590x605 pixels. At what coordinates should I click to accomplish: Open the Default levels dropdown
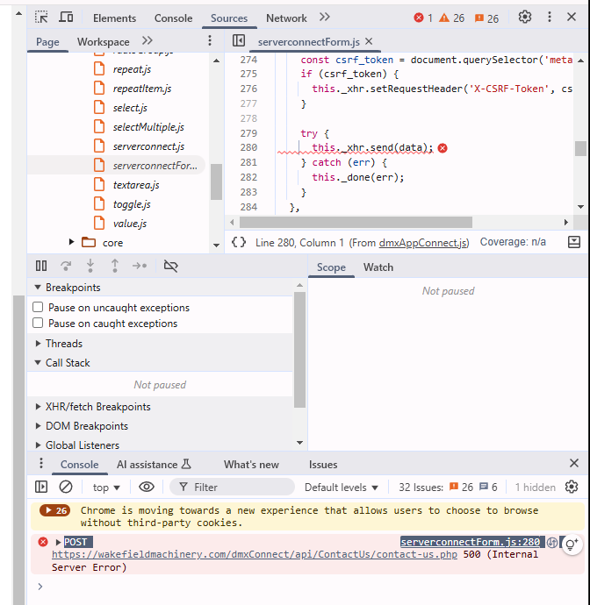click(x=342, y=488)
